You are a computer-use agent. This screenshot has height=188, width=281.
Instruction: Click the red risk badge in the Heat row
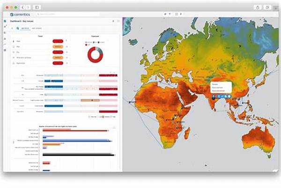tap(58, 41)
